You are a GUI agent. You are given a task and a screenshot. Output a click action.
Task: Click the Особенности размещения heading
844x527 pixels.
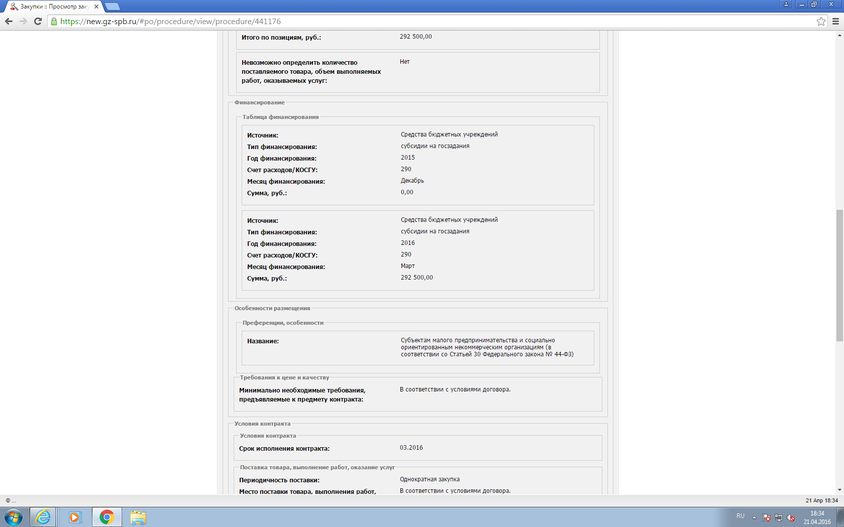272,308
